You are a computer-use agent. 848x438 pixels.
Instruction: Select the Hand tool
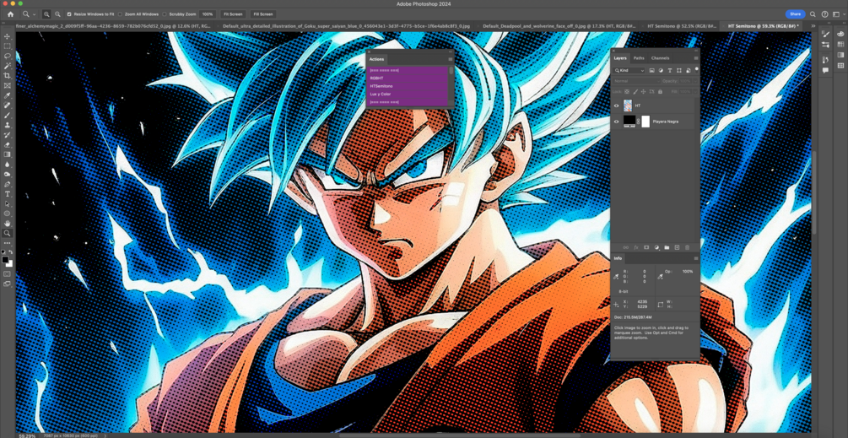coord(8,224)
